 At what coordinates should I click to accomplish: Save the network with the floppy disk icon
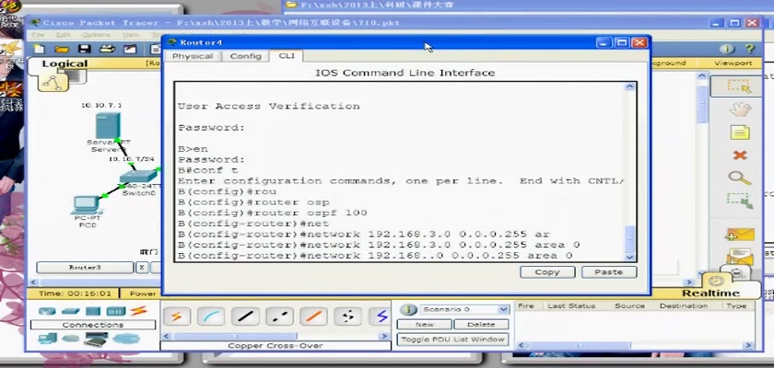pos(85,49)
